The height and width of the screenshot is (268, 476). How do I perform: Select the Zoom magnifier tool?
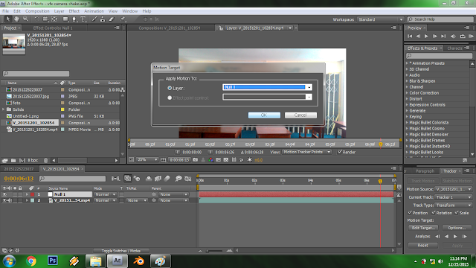point(25,19)
